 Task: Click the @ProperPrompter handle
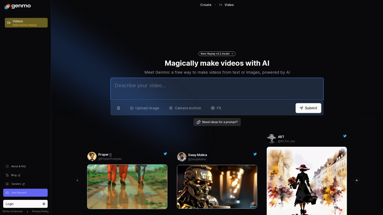[110, 159]
